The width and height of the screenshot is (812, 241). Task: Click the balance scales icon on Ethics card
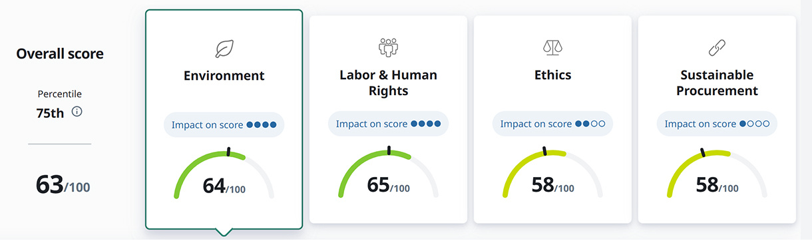pos(552,48)
